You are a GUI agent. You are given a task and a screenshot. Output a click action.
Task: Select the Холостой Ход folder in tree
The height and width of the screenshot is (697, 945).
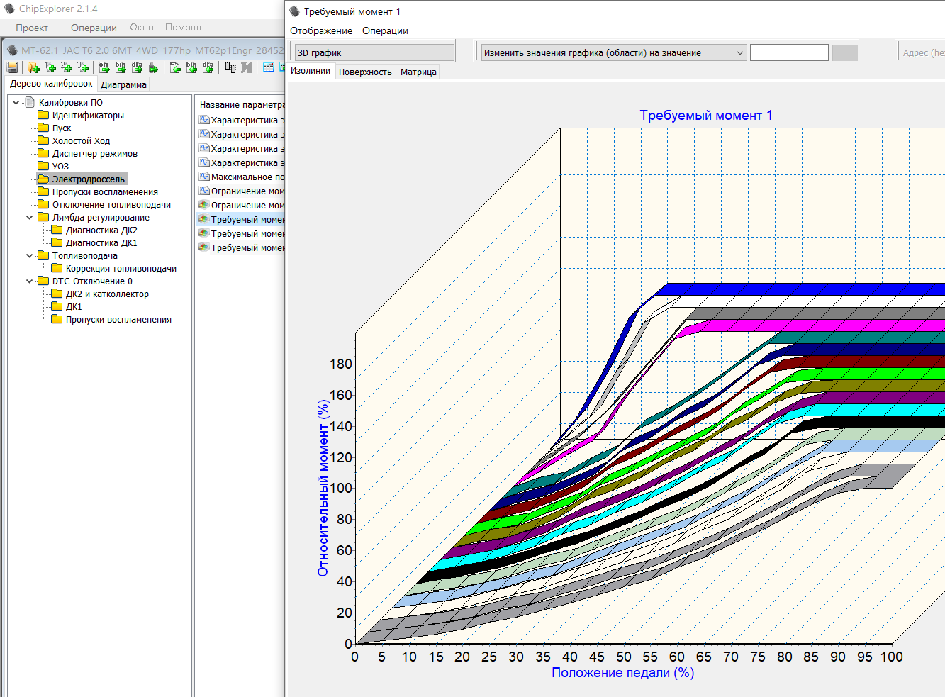[x=81, y=141]
